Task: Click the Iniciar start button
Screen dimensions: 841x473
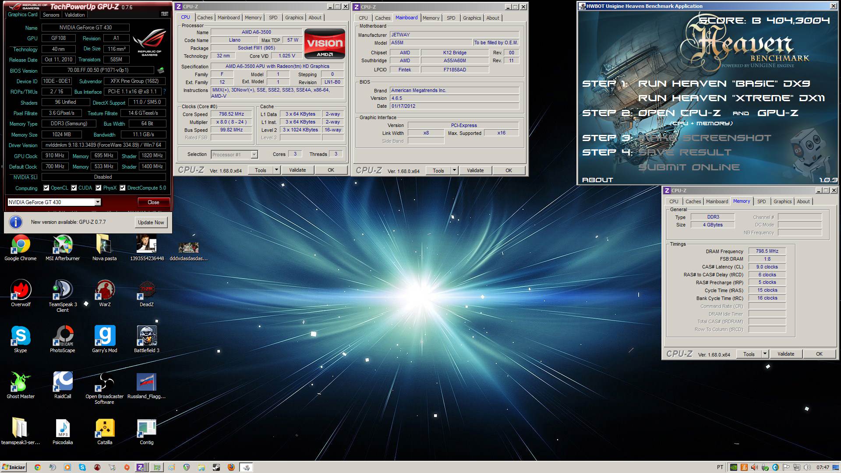Action: (14, 467)
